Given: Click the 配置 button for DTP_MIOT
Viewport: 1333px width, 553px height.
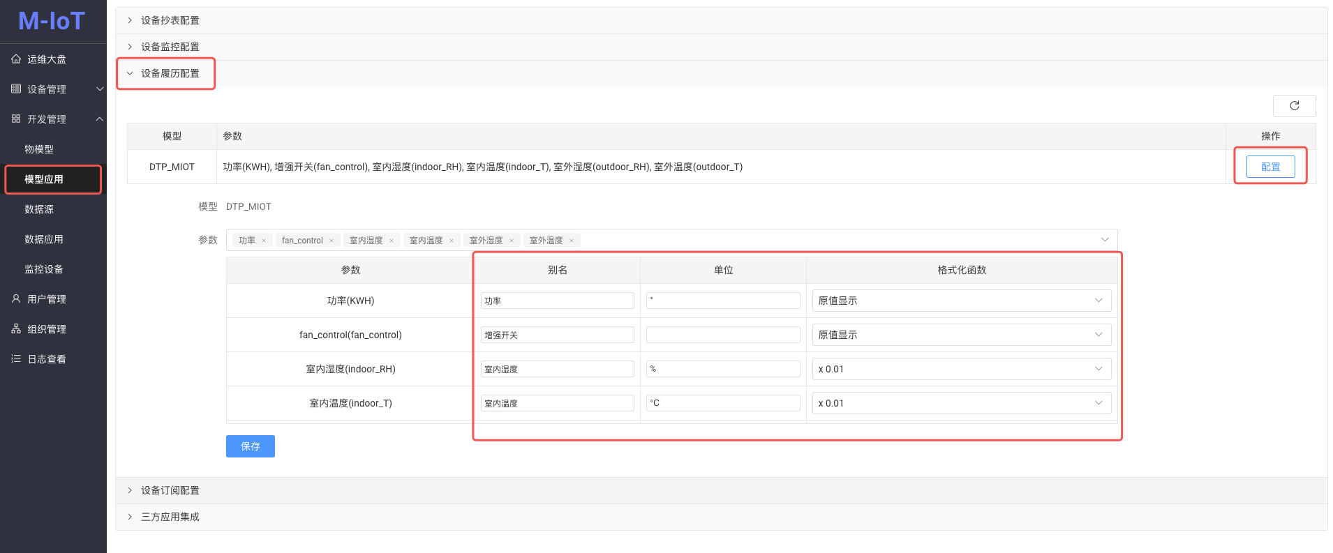Looking at the screenshot, I should (1270, 167).
